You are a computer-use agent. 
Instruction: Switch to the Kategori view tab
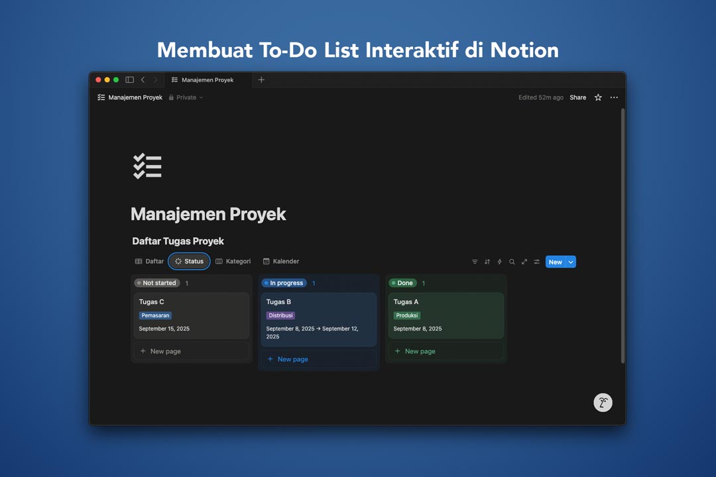point(233,262)
